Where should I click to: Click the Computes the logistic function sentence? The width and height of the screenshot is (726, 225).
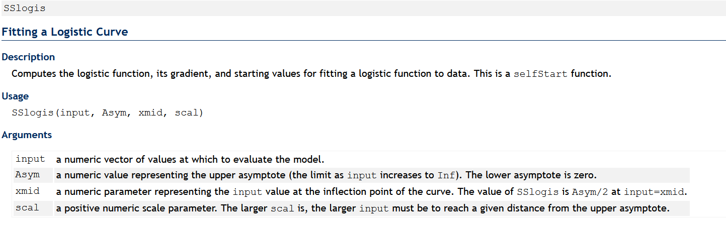point(311,73)
